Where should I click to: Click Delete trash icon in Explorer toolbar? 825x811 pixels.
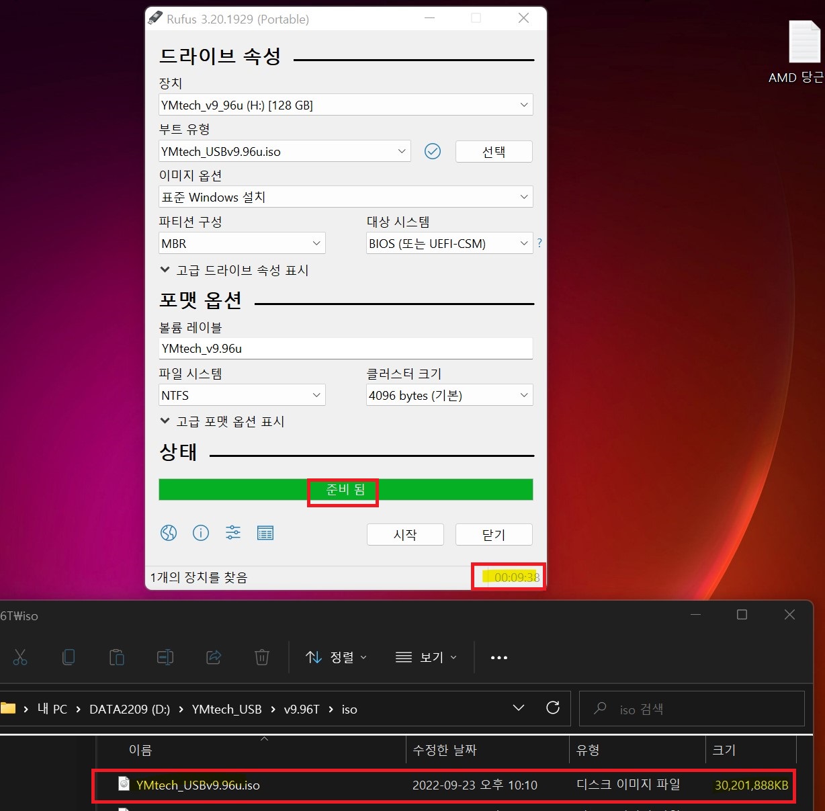tap(262, 657)
